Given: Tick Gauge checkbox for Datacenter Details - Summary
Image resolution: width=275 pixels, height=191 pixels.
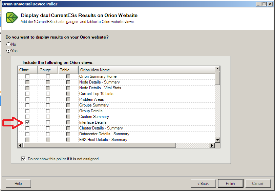Looking at the screenshot, I should (x=48, y=134).
